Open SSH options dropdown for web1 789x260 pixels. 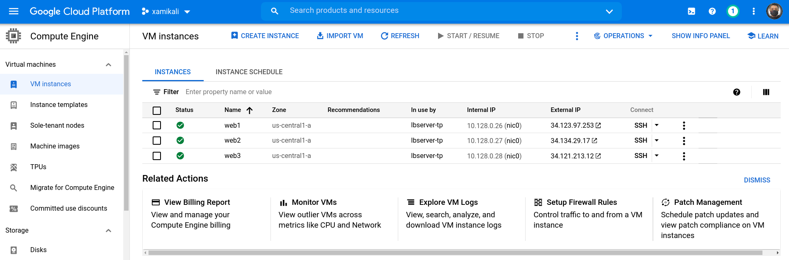coord(657,125)
